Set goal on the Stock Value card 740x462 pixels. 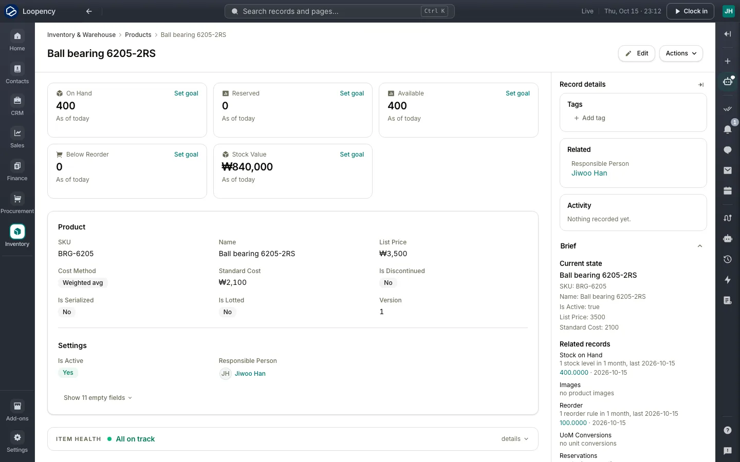352,155
